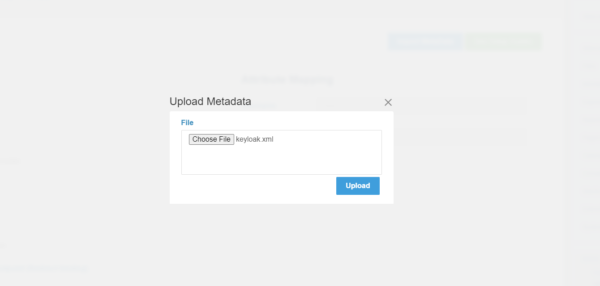Click the faded blue button behind dialog
The width and height of the screenshot is (600, 286).
(425, 42)
